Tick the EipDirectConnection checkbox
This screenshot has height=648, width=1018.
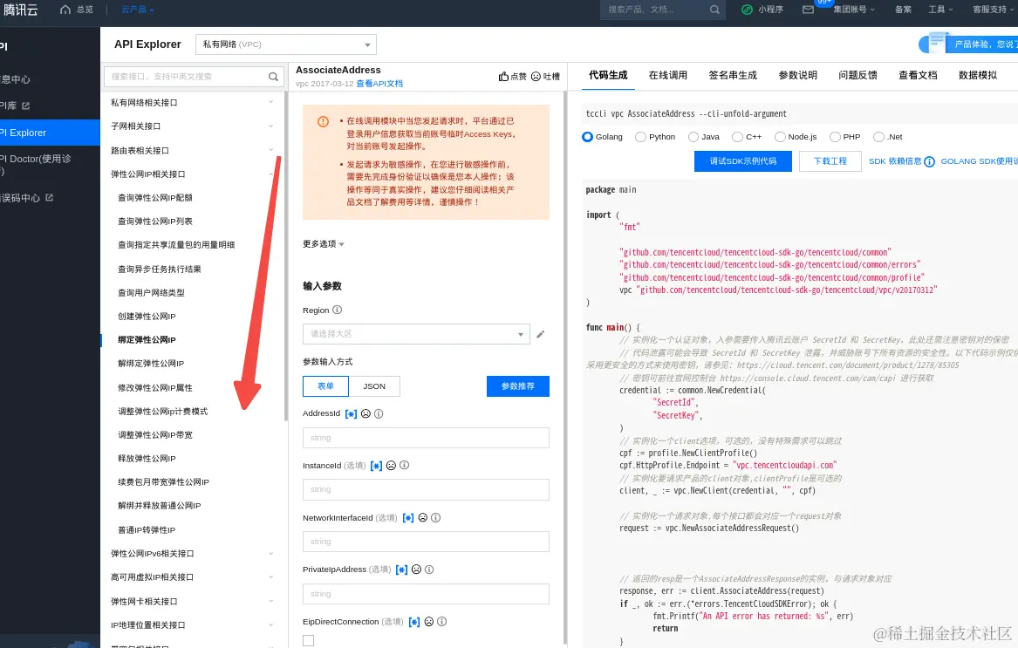[x=309, y=640]
